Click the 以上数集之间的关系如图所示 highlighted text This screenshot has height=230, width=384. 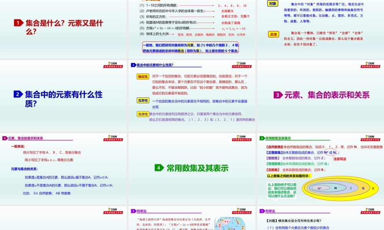pos(289,176)
